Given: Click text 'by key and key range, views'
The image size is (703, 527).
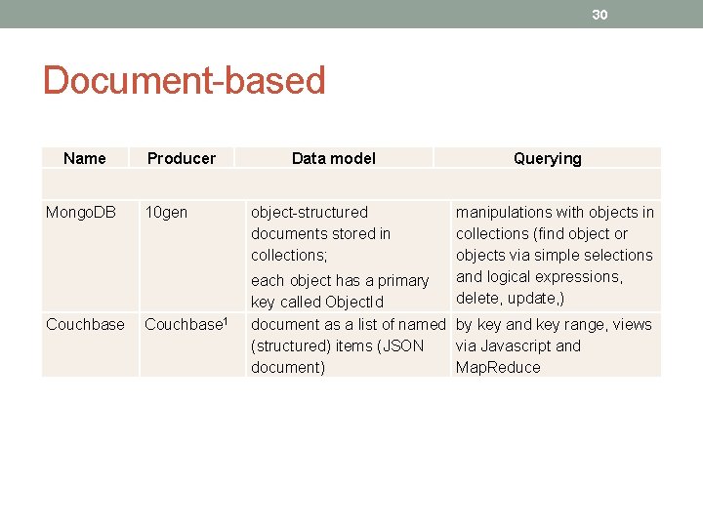Looking at the screenshot, I should tap(554, 324).
